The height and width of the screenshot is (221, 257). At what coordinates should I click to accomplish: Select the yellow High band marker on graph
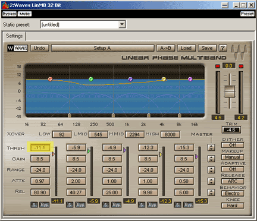pyautogui.click(x=164, y=79)
